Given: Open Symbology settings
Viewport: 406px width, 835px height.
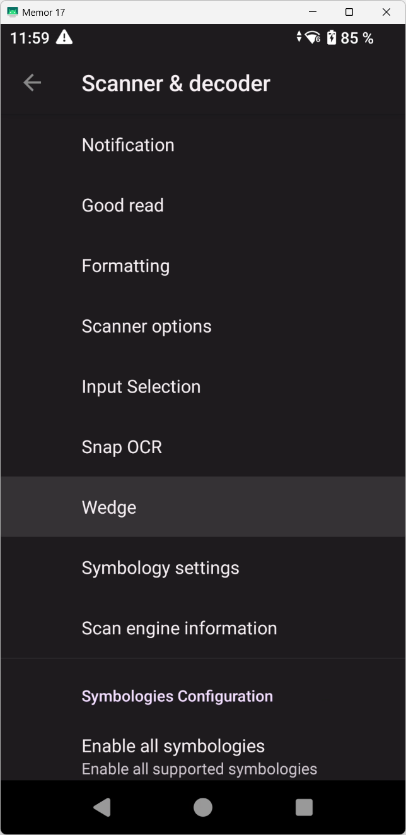Looking at the screenshot, I should pyautogui.click(x=160, y=567).
